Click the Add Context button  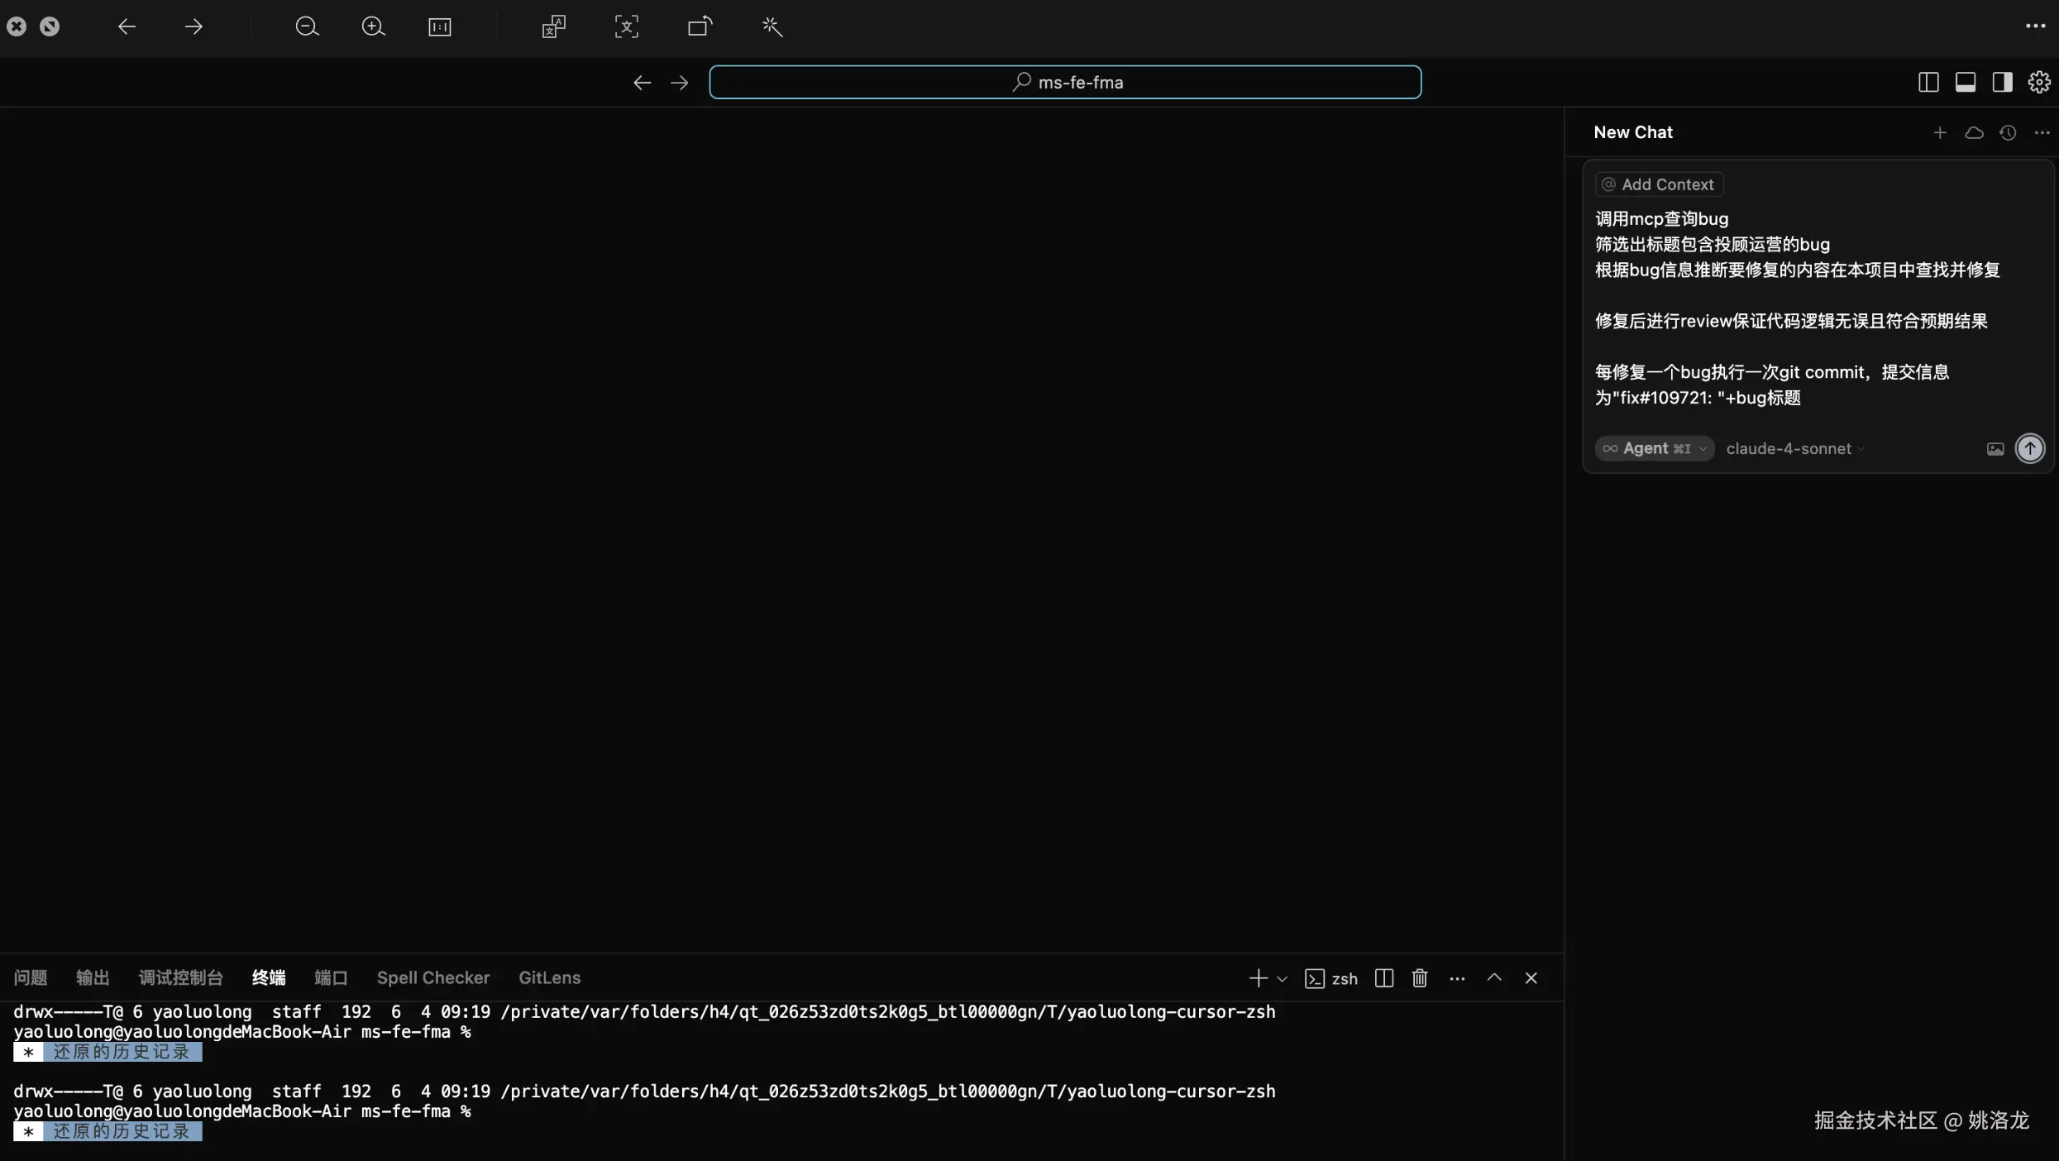click(1659, 184)
